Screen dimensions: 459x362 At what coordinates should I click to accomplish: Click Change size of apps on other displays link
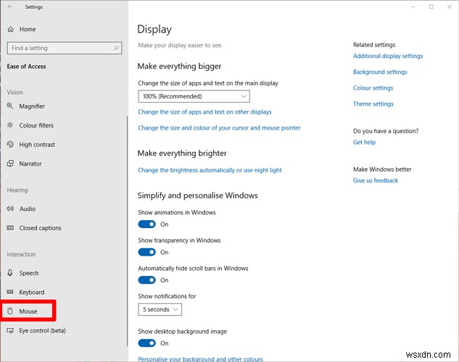coord(204,112)
